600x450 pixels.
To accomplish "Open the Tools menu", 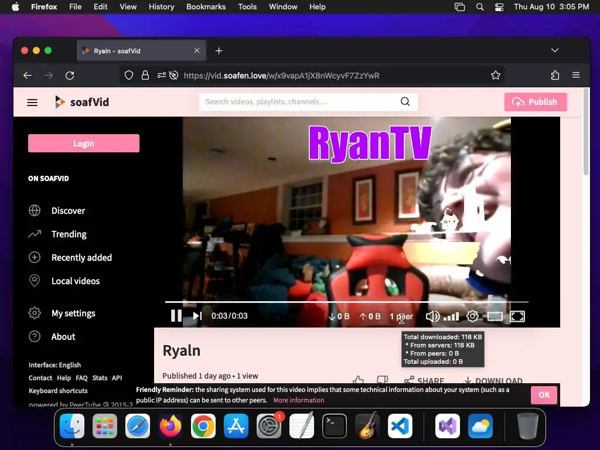I will pyautogui.click(x=247, y=6).
